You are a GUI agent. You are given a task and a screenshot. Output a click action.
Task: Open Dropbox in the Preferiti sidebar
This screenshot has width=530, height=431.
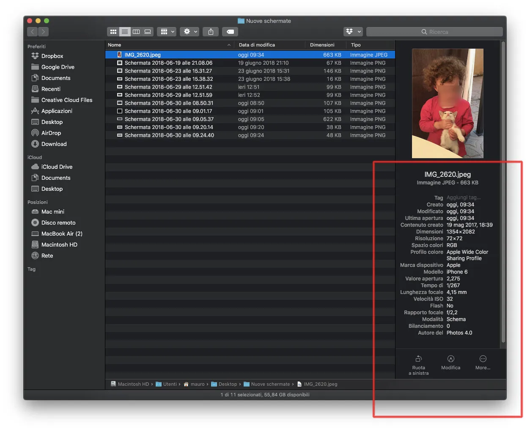pyautogui.click(x=52, y=56)
